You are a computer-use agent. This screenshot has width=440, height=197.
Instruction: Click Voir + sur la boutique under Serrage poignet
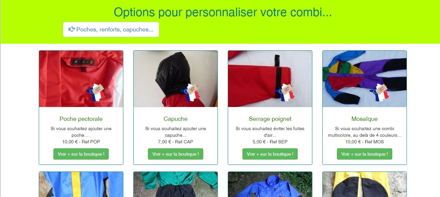(x=270, y=154)
